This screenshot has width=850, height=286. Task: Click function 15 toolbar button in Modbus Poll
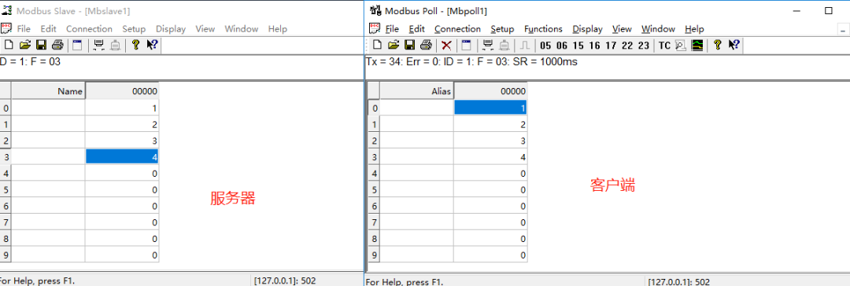click(578, 46)
